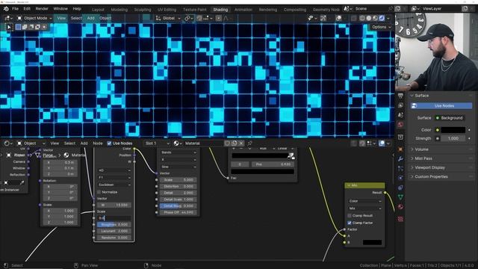Open the Object shader type dropdown
This screenshot has width=478, height=269.
click(31, 143)
